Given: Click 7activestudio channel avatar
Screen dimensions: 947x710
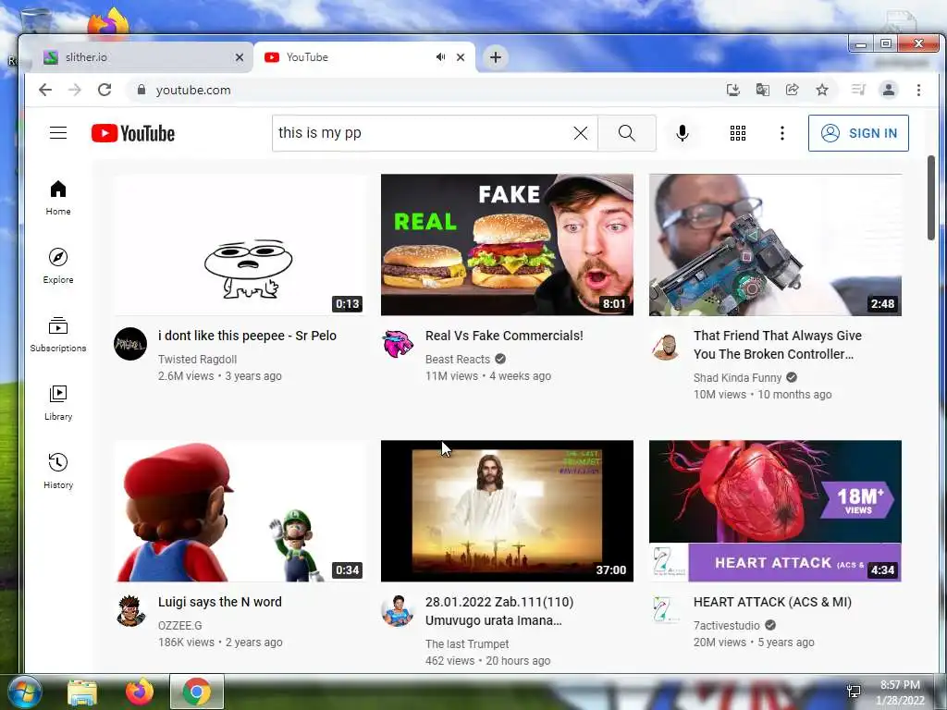Looking at the screenshot, I should click(666, 610).
